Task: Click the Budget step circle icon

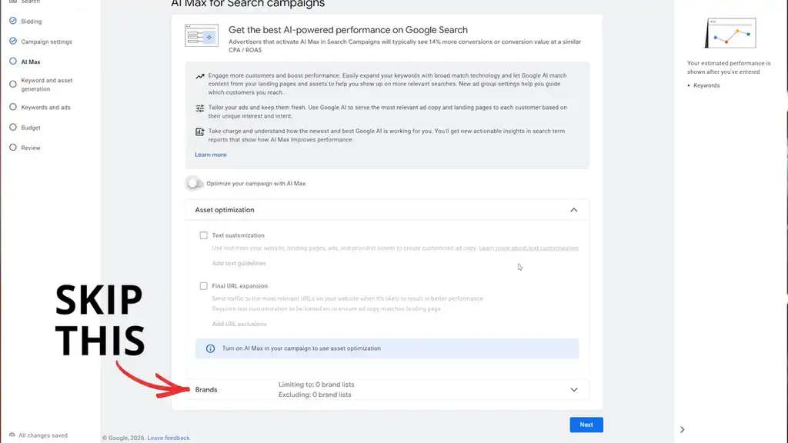Action: (x=13, y=127)
